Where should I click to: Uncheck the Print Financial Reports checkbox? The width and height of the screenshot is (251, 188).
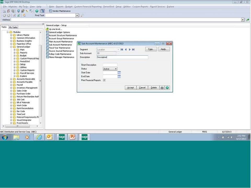(104, 80)
